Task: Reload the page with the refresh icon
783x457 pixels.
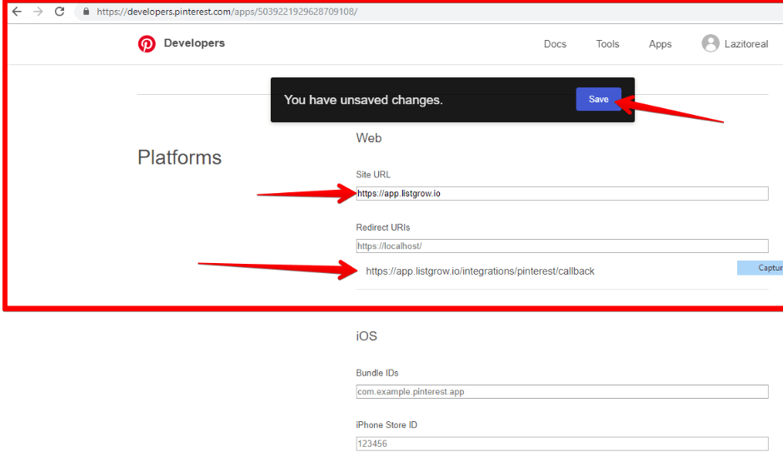Action: pyautogui.click(x=59, y=12)
